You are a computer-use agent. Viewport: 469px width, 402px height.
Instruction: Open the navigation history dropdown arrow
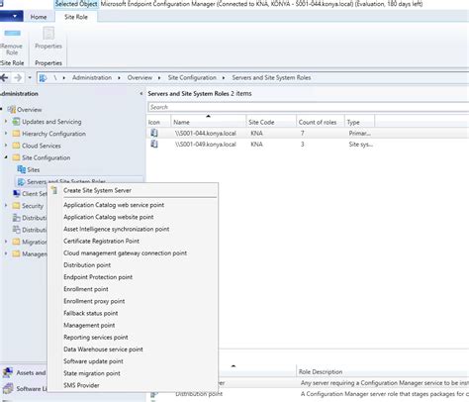coord(30,78)
